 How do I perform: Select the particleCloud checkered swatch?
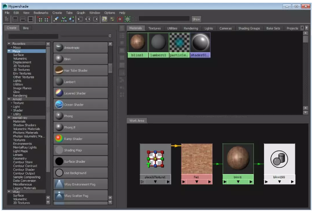tap(179, 45)
